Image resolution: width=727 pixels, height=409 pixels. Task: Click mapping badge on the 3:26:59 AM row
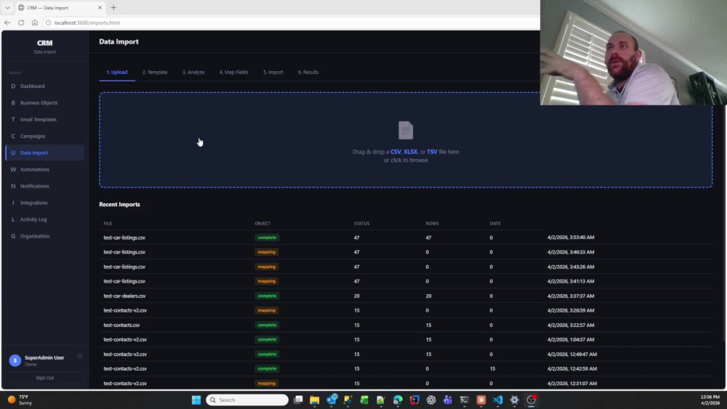(267, 310)
